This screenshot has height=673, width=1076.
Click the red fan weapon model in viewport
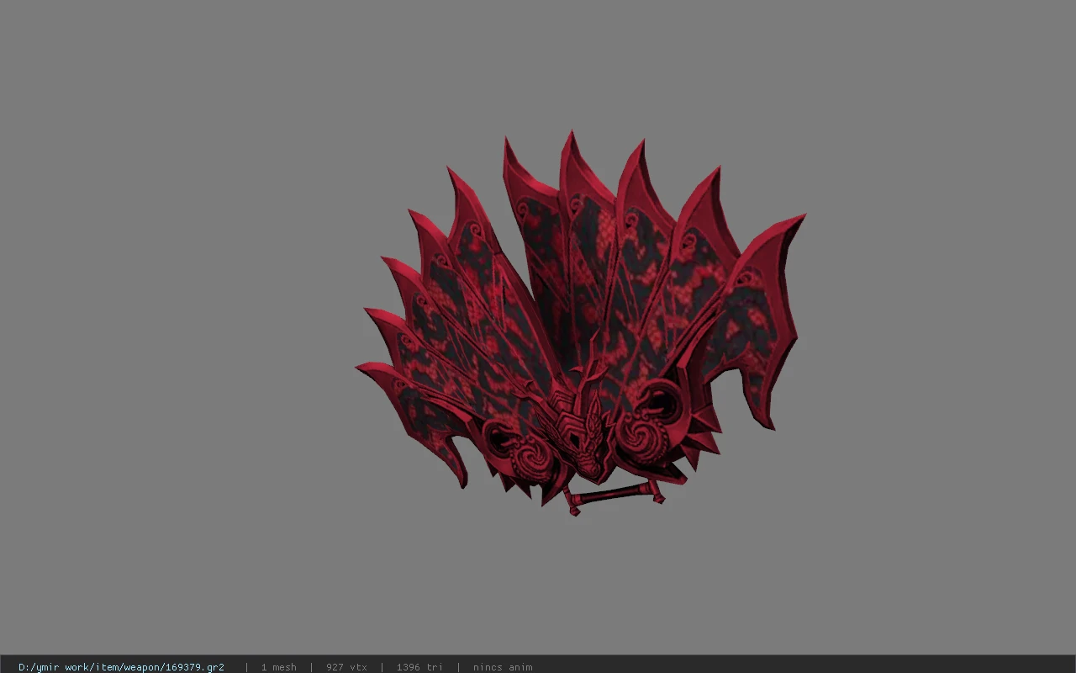click(x=580, y=324)
